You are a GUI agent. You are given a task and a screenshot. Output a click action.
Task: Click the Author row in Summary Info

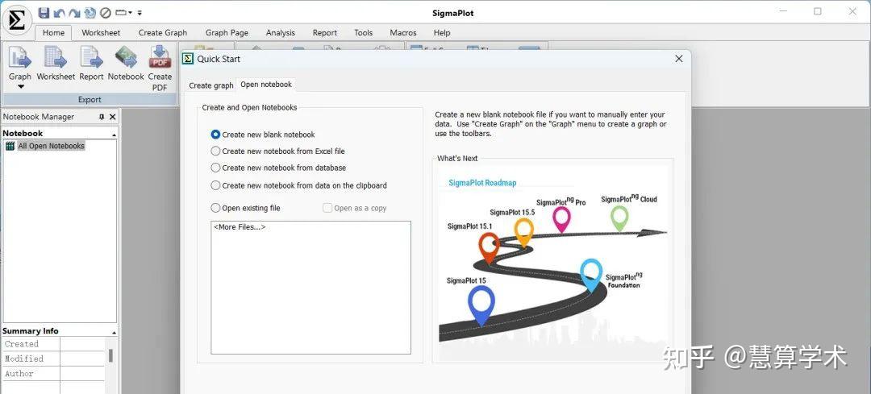(x=53, y=374)
